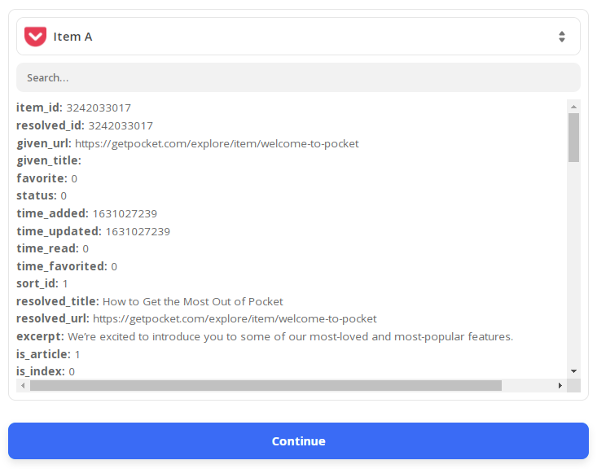597x469 pixels.
Task: Select the favorite field row
Action: point(46,178)
